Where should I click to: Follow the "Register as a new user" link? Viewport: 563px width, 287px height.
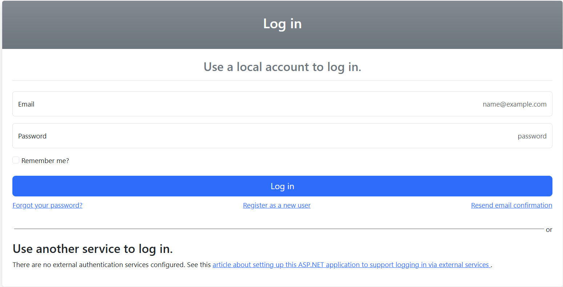(277, 205)
